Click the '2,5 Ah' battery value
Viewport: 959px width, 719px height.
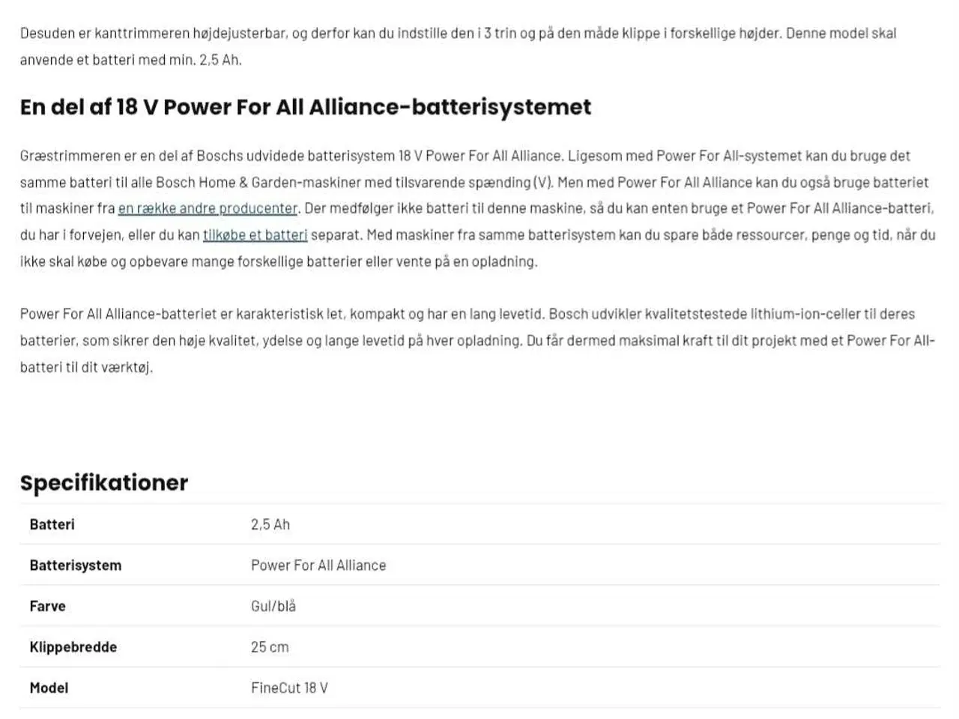tap(270, 524)
